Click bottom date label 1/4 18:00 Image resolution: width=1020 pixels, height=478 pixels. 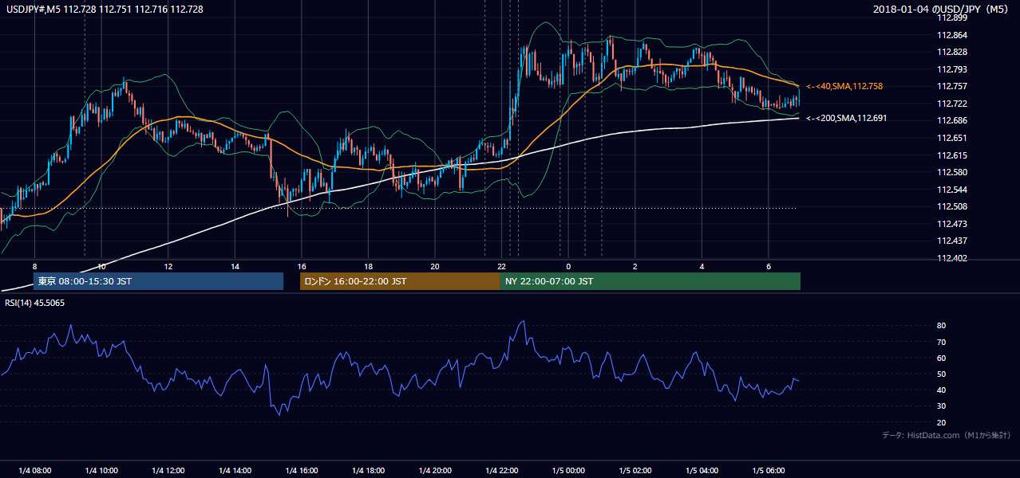tap(368, 471)
